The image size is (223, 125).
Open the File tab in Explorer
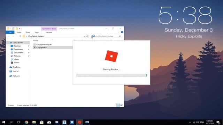coord(10,32)
